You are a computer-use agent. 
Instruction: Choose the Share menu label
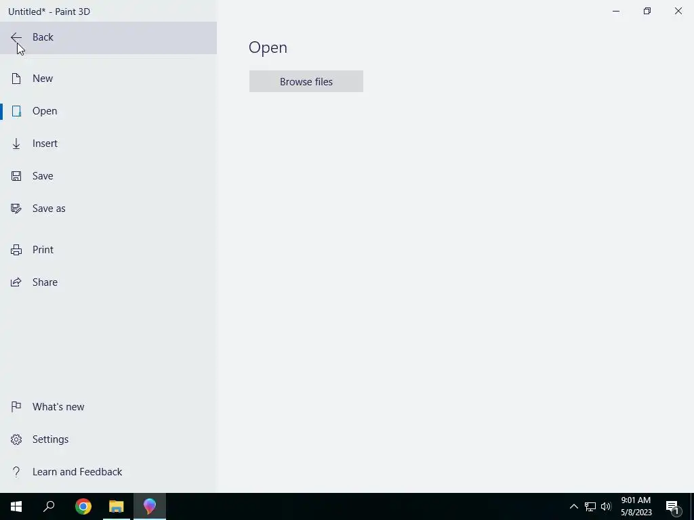coord(45,282)
